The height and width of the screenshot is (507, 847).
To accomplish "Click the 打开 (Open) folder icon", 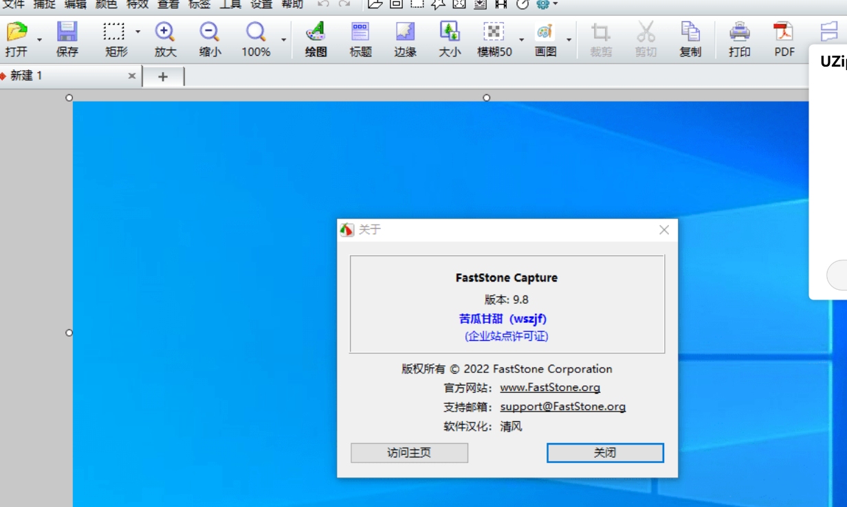I will [x=16, y=32].
